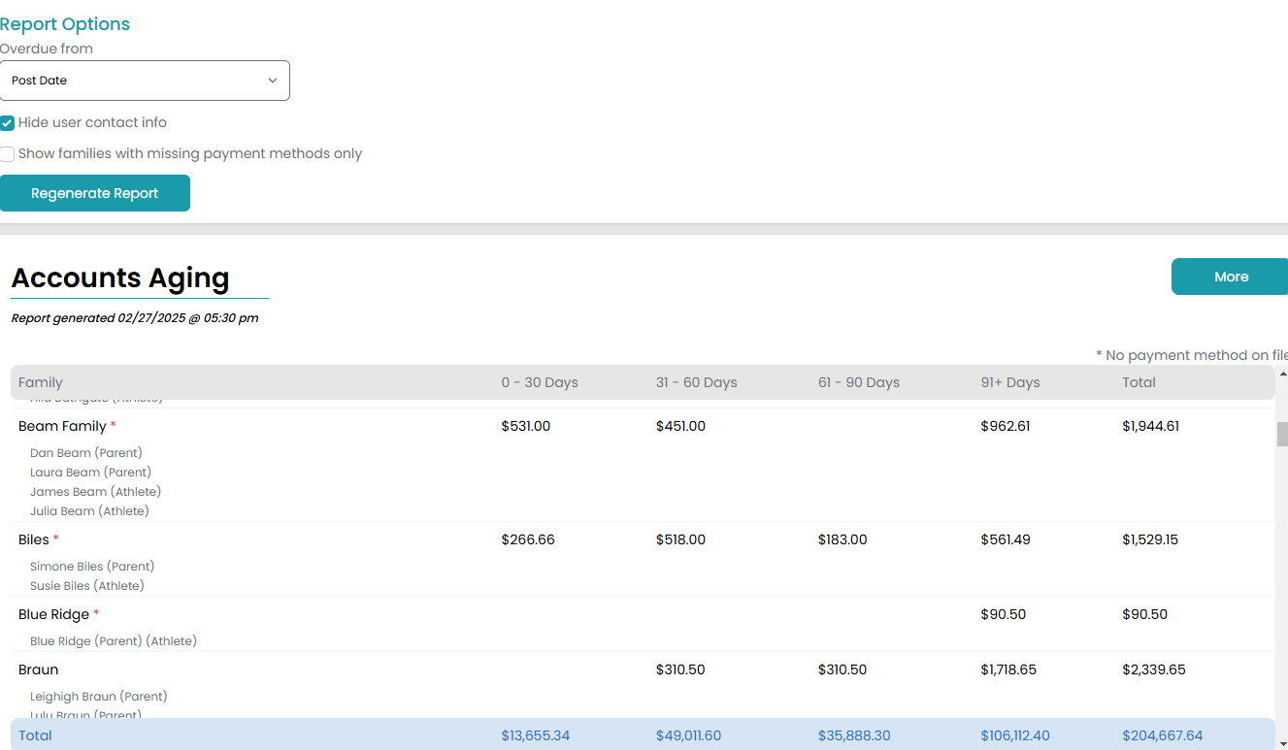Click the Accounts Aging heading

120,278
